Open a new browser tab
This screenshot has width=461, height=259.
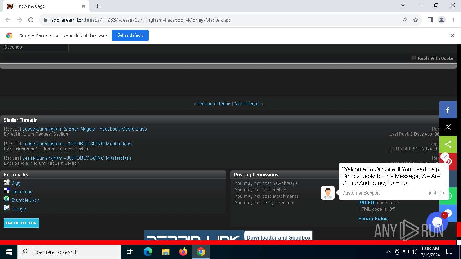click(97, 6)
